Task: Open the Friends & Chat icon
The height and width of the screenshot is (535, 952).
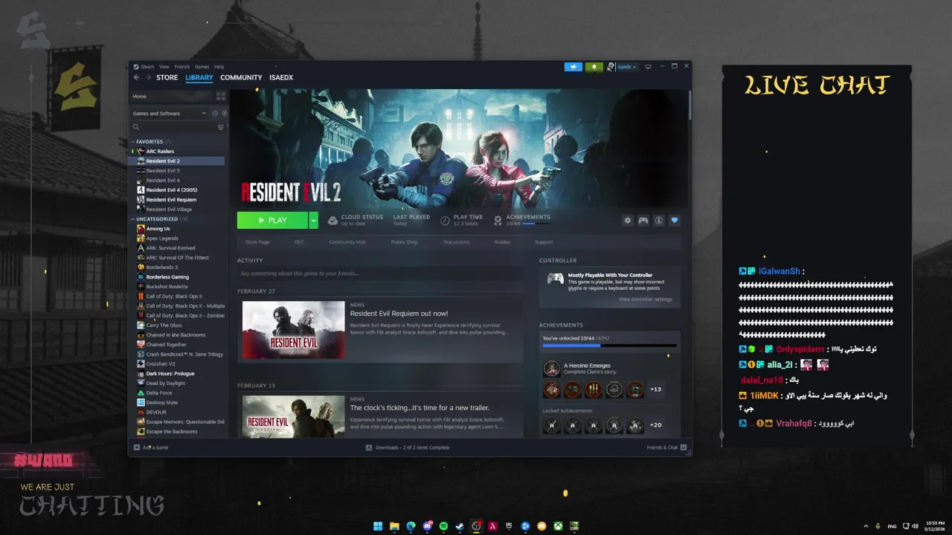Action: [684, 447]
